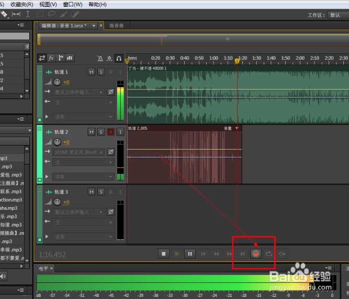The height and width of the screenshot is (299, 349).
Task: Open the 窗口(W) menu
Action: click(x=73, y=4)
